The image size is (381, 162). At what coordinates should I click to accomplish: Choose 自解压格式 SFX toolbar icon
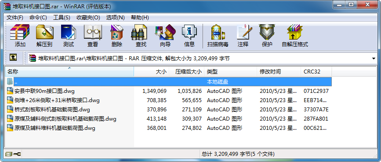click(x=295, y=36)
